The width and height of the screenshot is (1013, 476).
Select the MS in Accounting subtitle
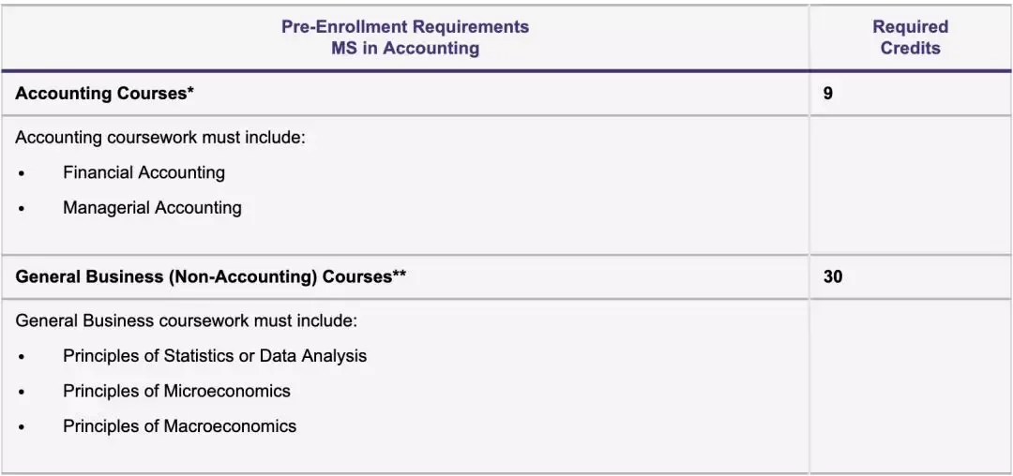[405, 49]
